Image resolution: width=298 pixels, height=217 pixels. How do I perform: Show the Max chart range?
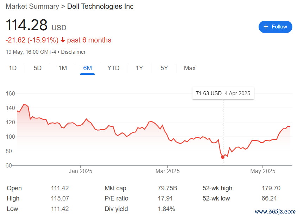tap(190, 68)
